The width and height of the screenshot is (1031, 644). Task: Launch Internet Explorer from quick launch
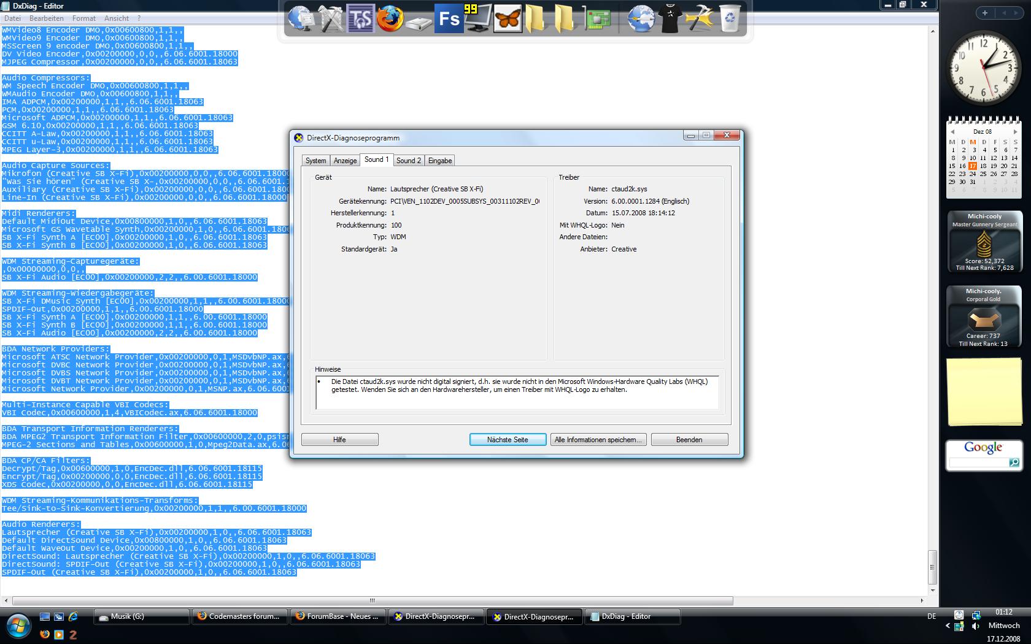point(73,616)
